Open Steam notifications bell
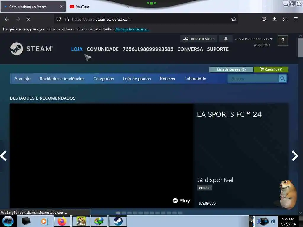This screenshot has height=227, width=303. (x=226, y=39)
